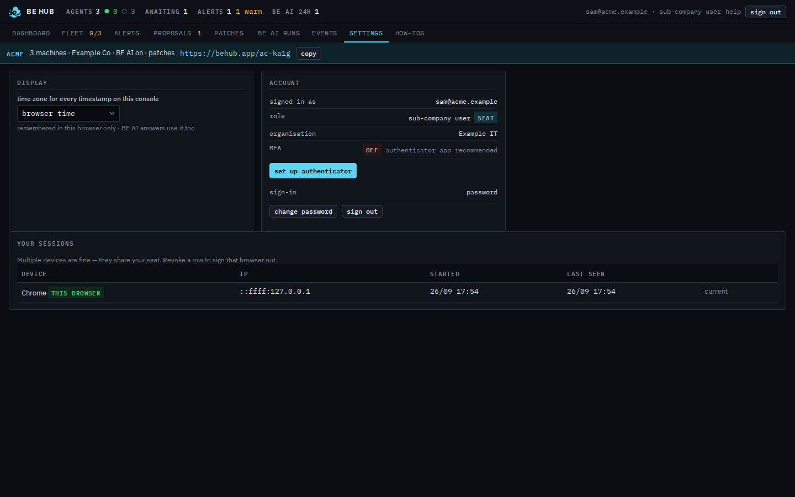Open the Proposals tab

[x=177, y=33]
